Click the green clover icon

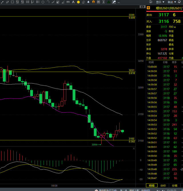tap(109, 2)
